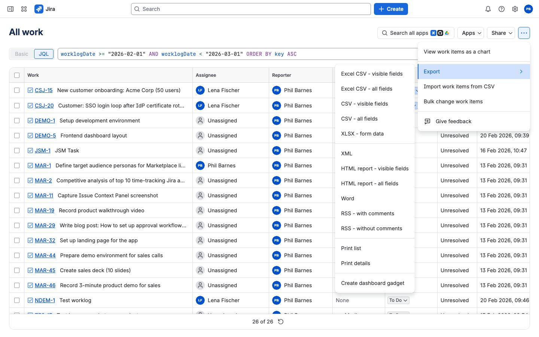Click Lena Fischer avatar in CSJ-15 row
Image resolution: width=539 pixels, height=337 pixels.
coord(200,90)
